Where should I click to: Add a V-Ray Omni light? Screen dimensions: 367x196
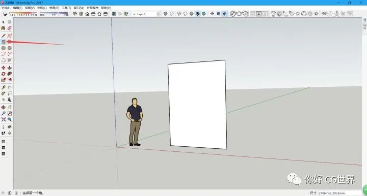tap(298, 14)
